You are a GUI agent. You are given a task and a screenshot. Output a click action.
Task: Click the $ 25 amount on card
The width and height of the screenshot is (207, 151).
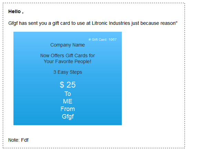(x=68, y=85)
